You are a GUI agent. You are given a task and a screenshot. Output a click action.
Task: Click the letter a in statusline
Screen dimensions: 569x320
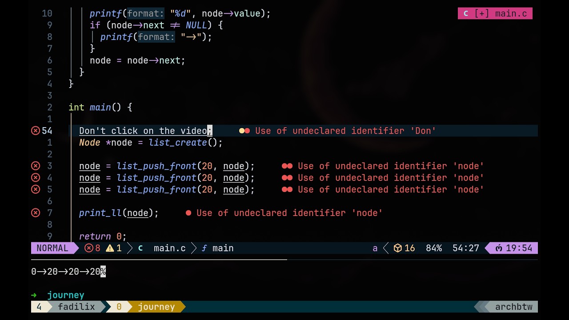(x=375, y=248)
